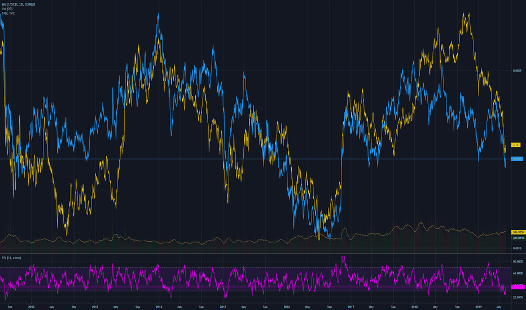Click the 2015 label on time axis
This screenshot has width=526, height=310.
point(223,307)
